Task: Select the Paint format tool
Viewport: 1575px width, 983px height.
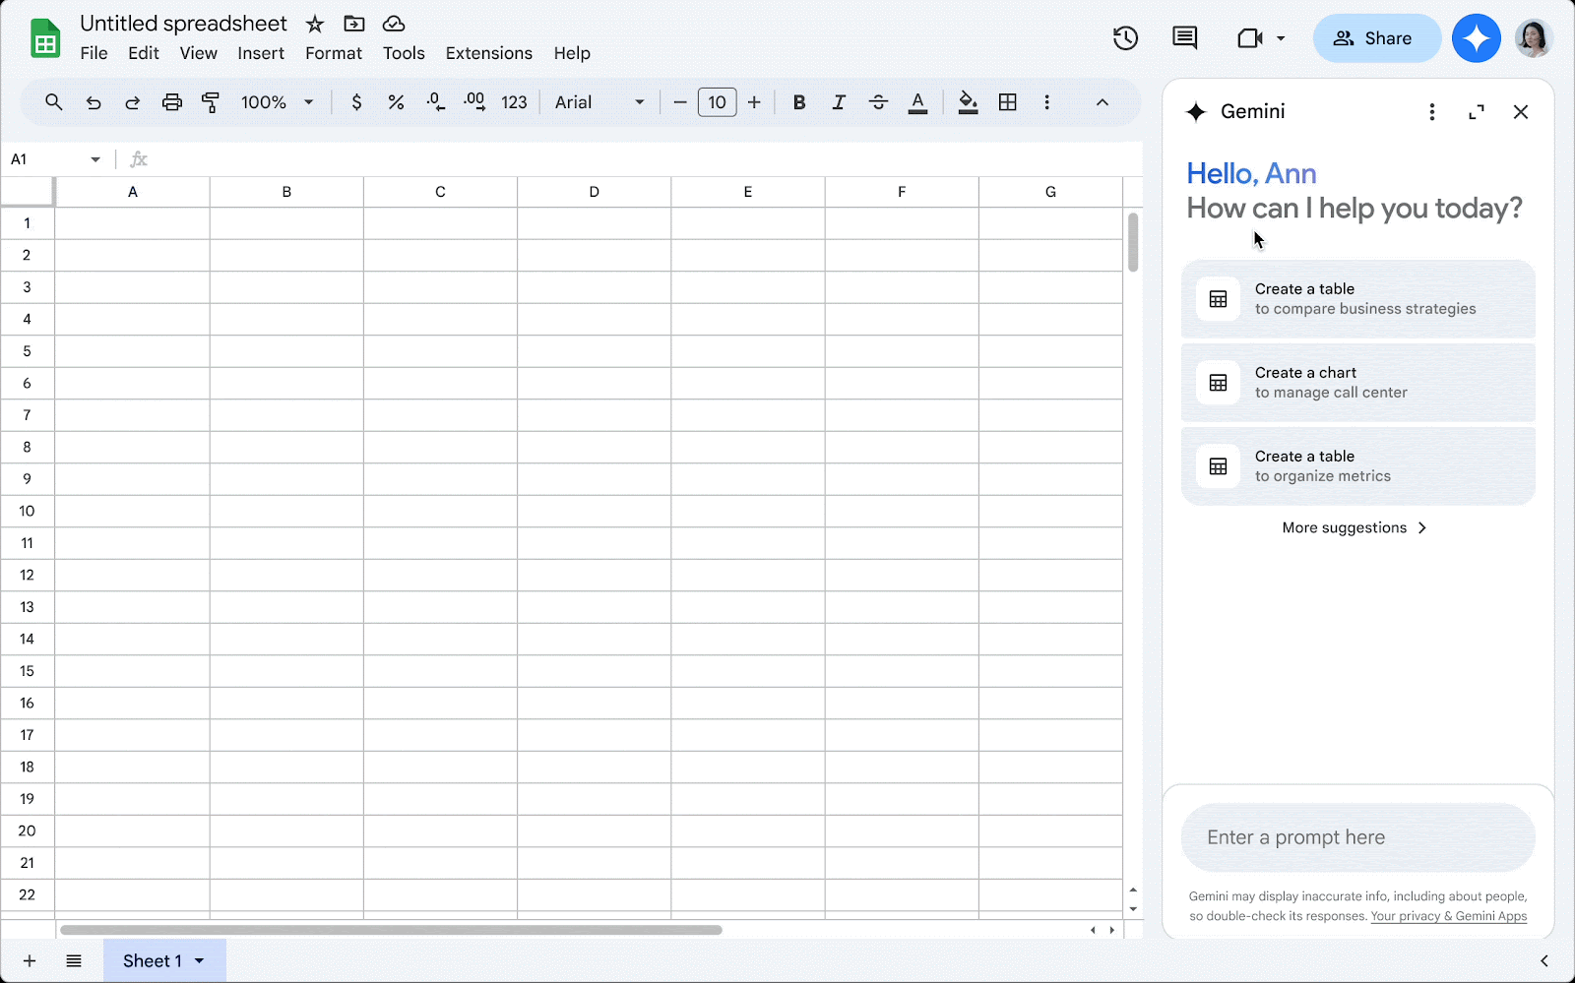Action: (211, 101)
